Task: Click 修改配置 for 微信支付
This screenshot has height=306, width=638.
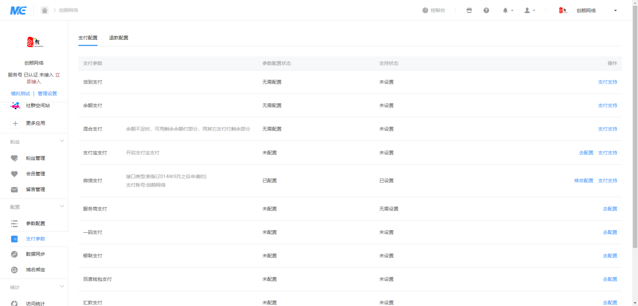Action: pos(584,181)
